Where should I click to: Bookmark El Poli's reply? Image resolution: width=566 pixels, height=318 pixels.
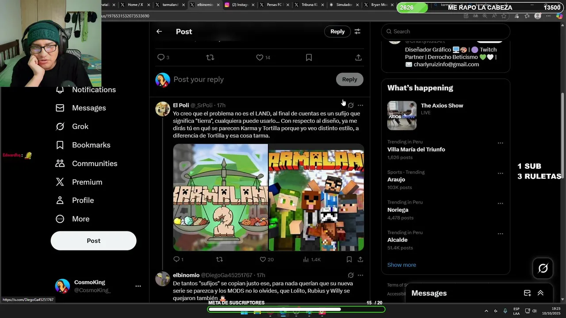(x=349, y=259)
